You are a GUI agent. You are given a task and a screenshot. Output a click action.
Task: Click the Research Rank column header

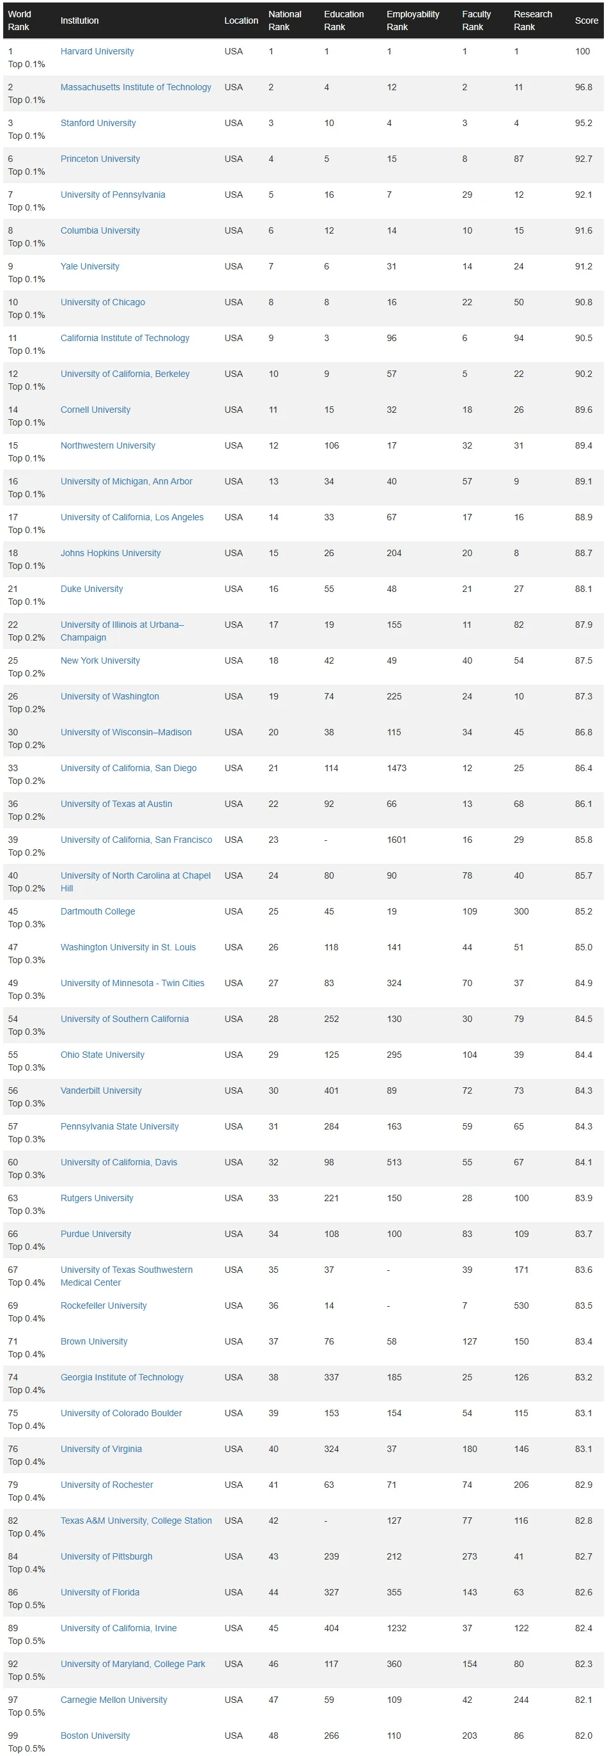click(x=532, y=20)
